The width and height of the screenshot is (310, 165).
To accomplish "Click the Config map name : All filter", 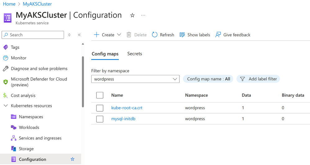I will coord(208,79).
